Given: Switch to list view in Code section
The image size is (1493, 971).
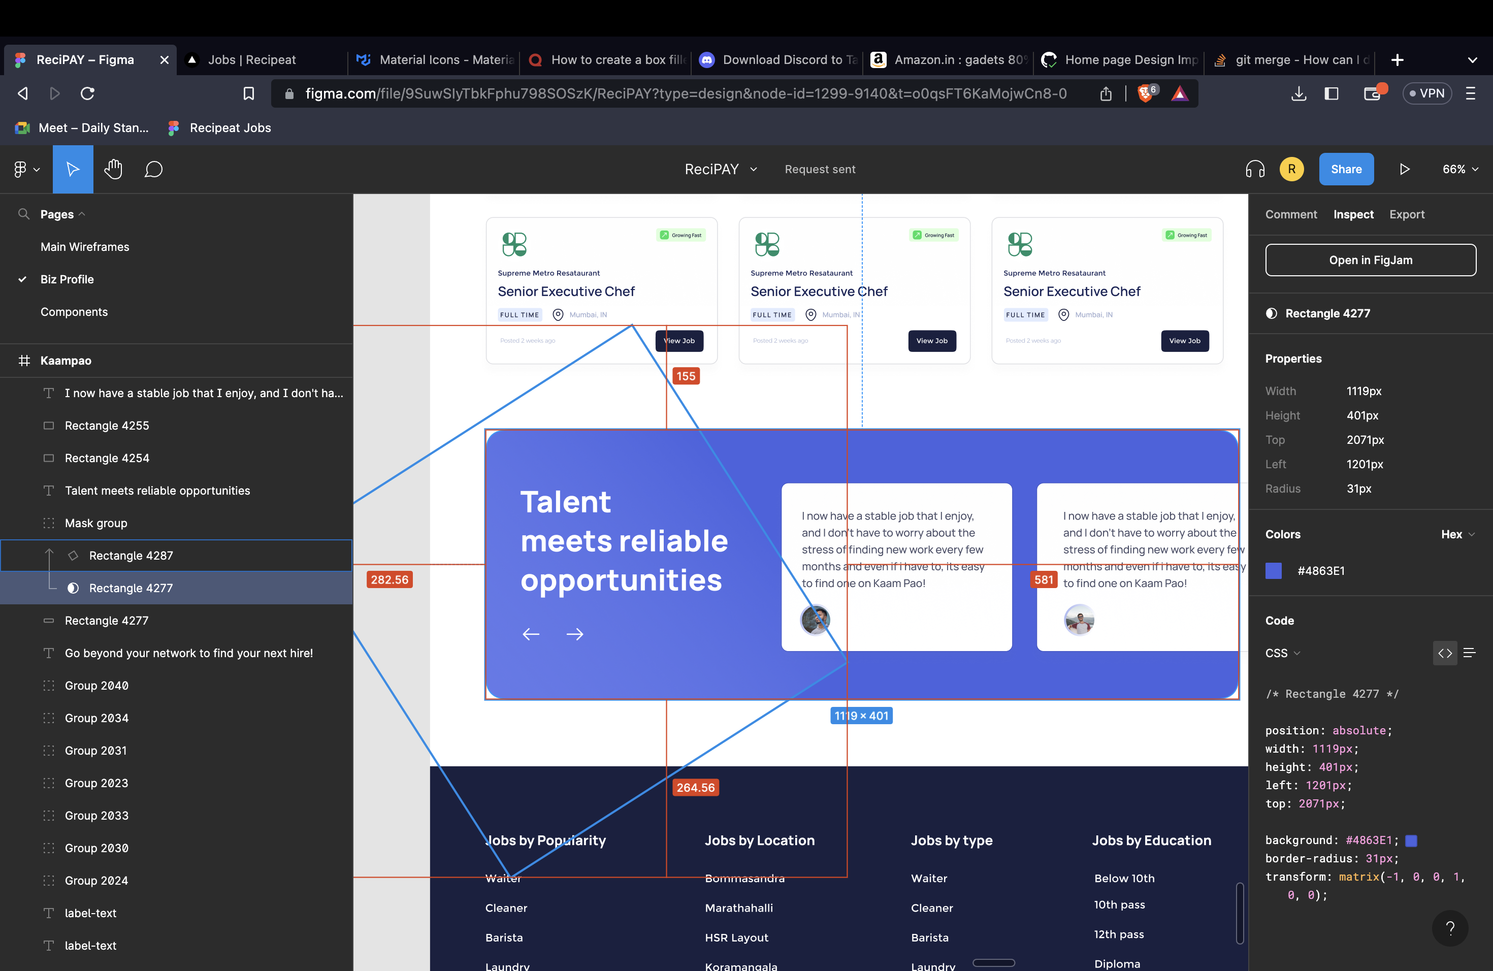Looking at the screenshot, I should 1469,653.
